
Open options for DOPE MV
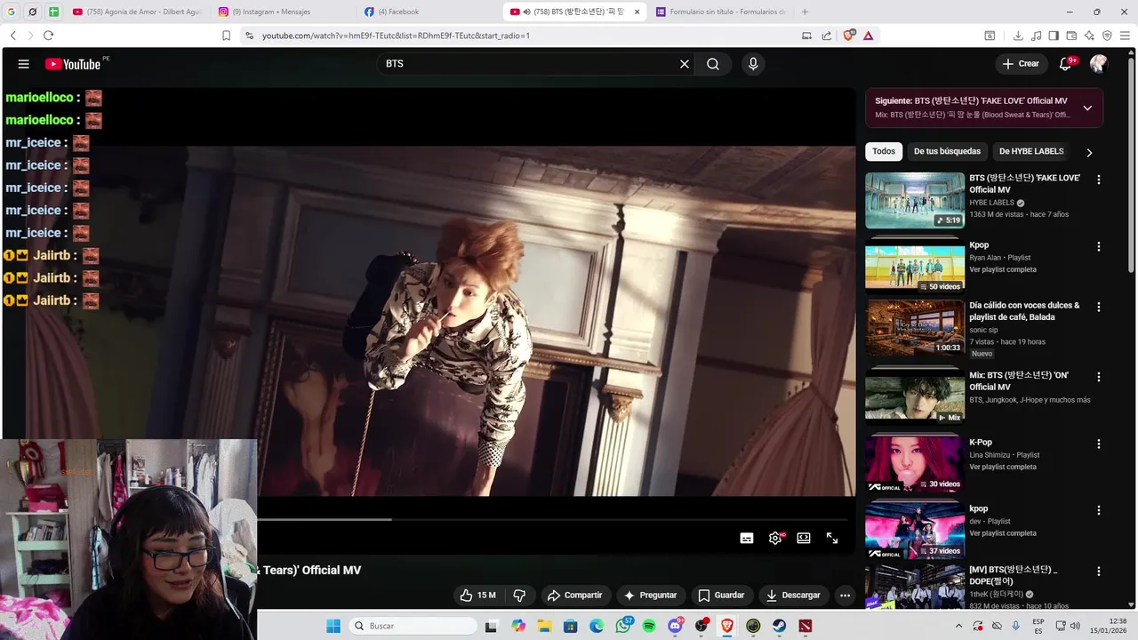pos(1099,571)
